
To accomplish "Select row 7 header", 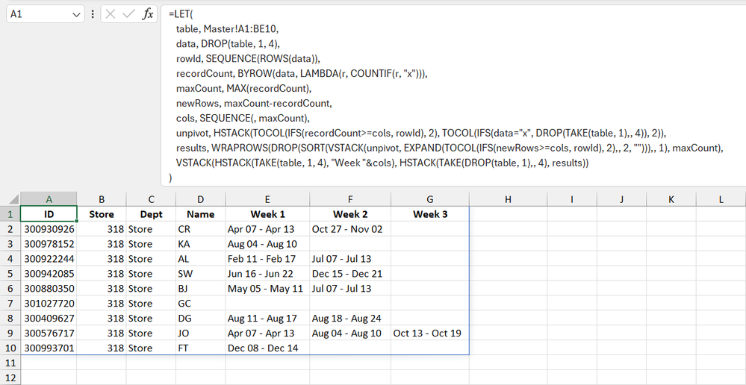I will click(x=10, y=303).
